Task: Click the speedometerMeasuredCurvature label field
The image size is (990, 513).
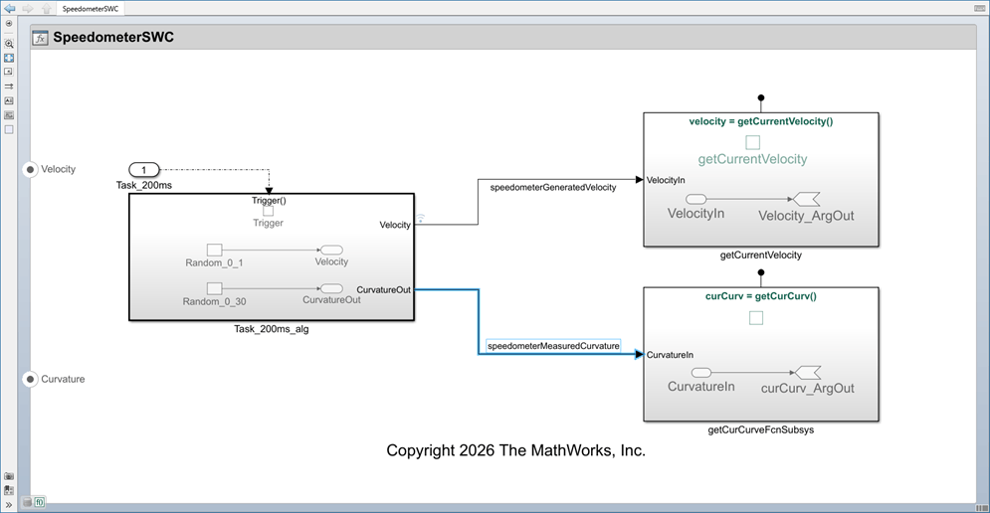Action: coord(553,346)
